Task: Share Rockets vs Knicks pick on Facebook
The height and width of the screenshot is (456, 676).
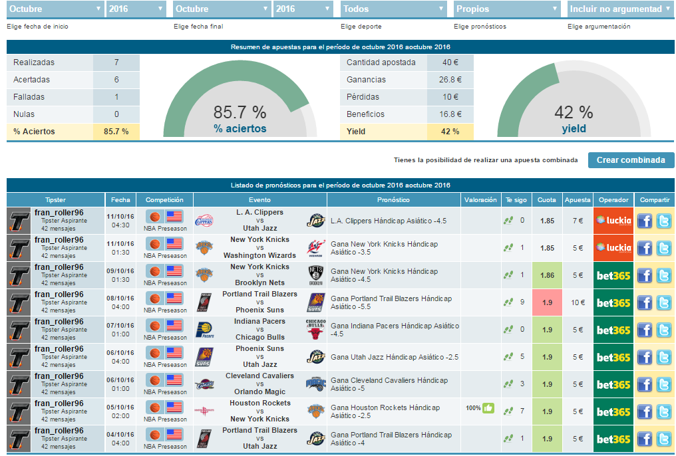Action: [x=645, y=411]
